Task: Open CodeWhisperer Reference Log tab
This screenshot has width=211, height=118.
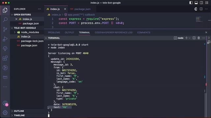Action: pos(113,32)
